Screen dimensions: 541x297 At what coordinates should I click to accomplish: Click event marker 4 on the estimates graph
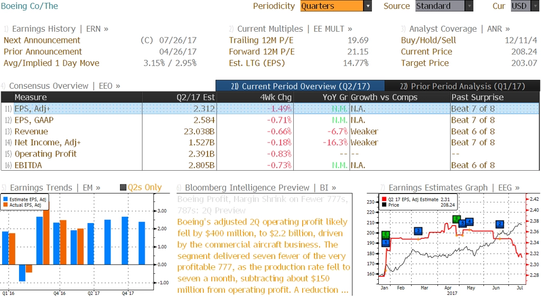coord(469,221)
